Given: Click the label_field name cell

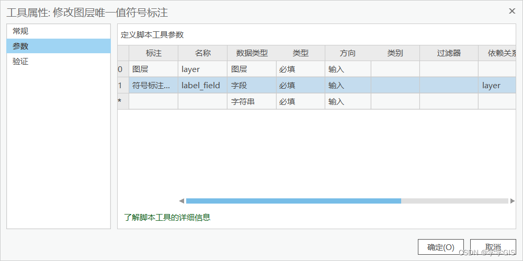Looking at the screenshot, I should (202, 85).
